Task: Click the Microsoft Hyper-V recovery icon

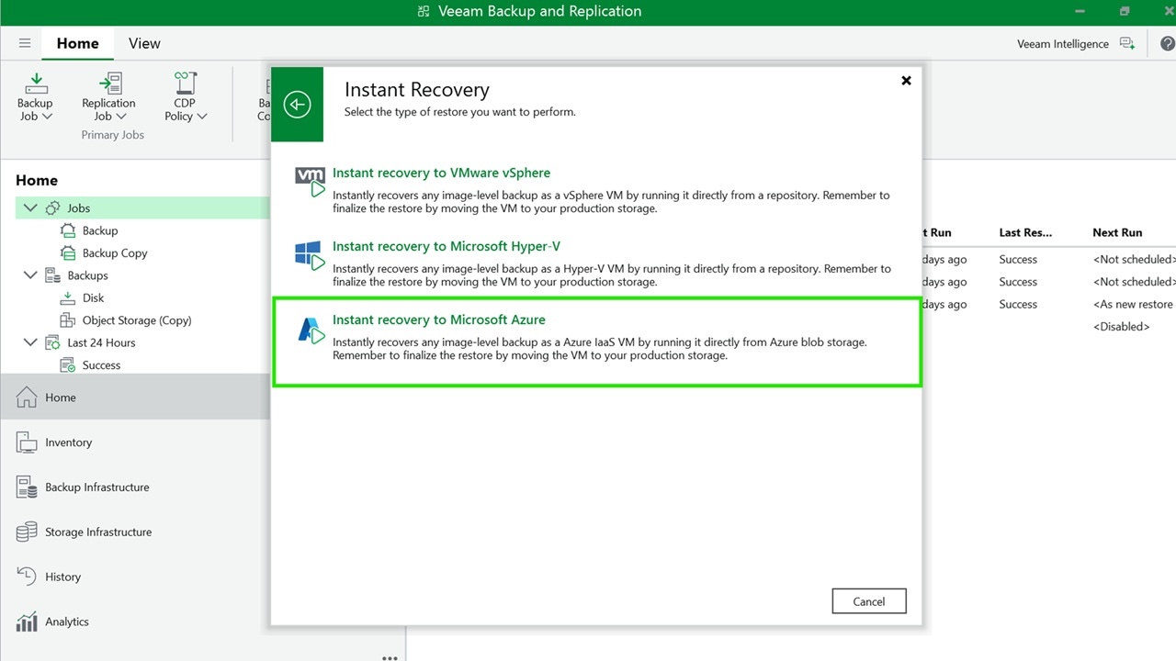Action: pos(311,254)
